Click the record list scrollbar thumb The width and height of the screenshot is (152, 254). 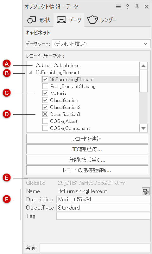pos(143,81)
